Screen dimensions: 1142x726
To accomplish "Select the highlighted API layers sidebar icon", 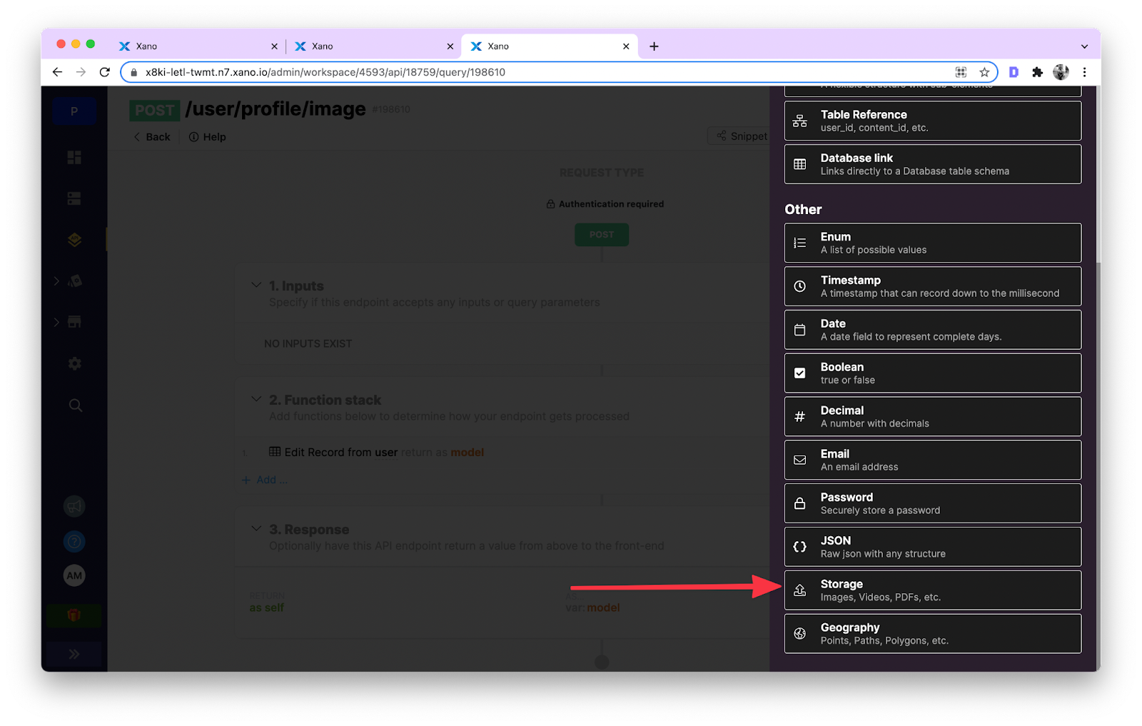I will click(74, 240).
